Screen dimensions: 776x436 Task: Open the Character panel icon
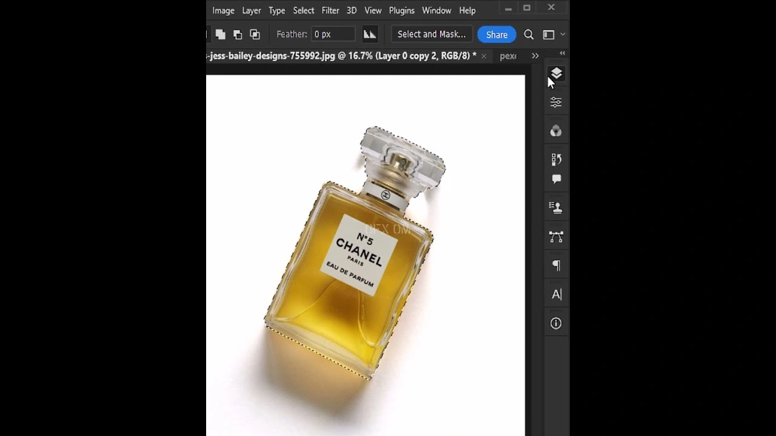(x=556, y=294)
